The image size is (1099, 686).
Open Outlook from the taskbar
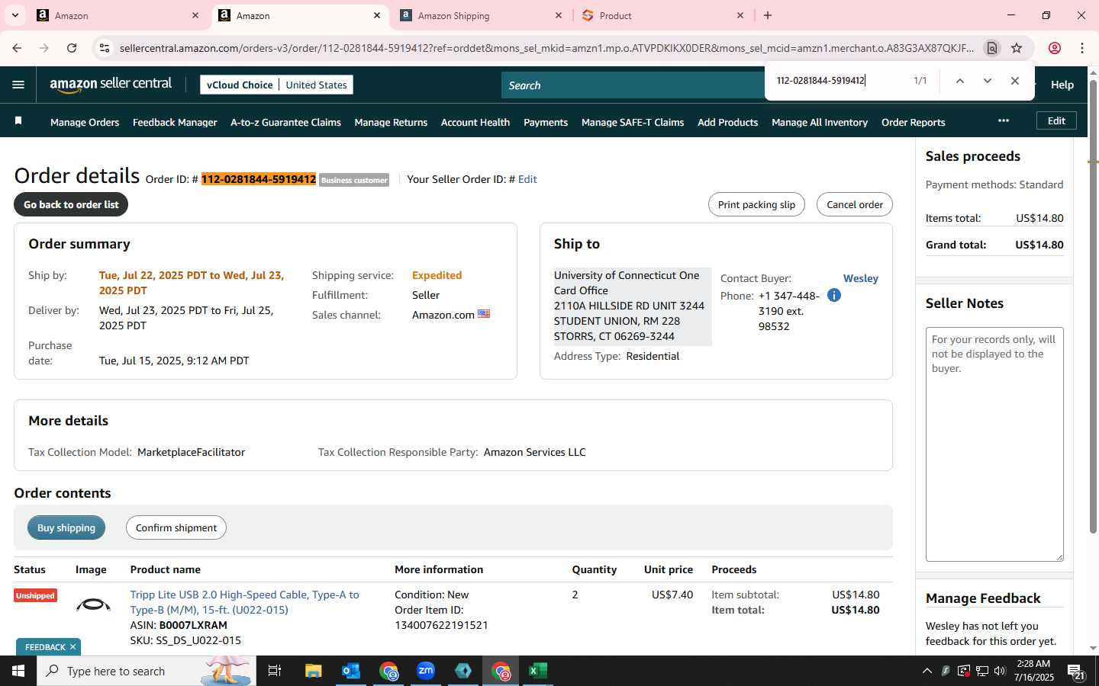351,671
